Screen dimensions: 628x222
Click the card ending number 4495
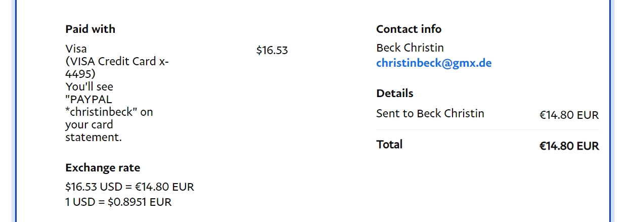78,74
